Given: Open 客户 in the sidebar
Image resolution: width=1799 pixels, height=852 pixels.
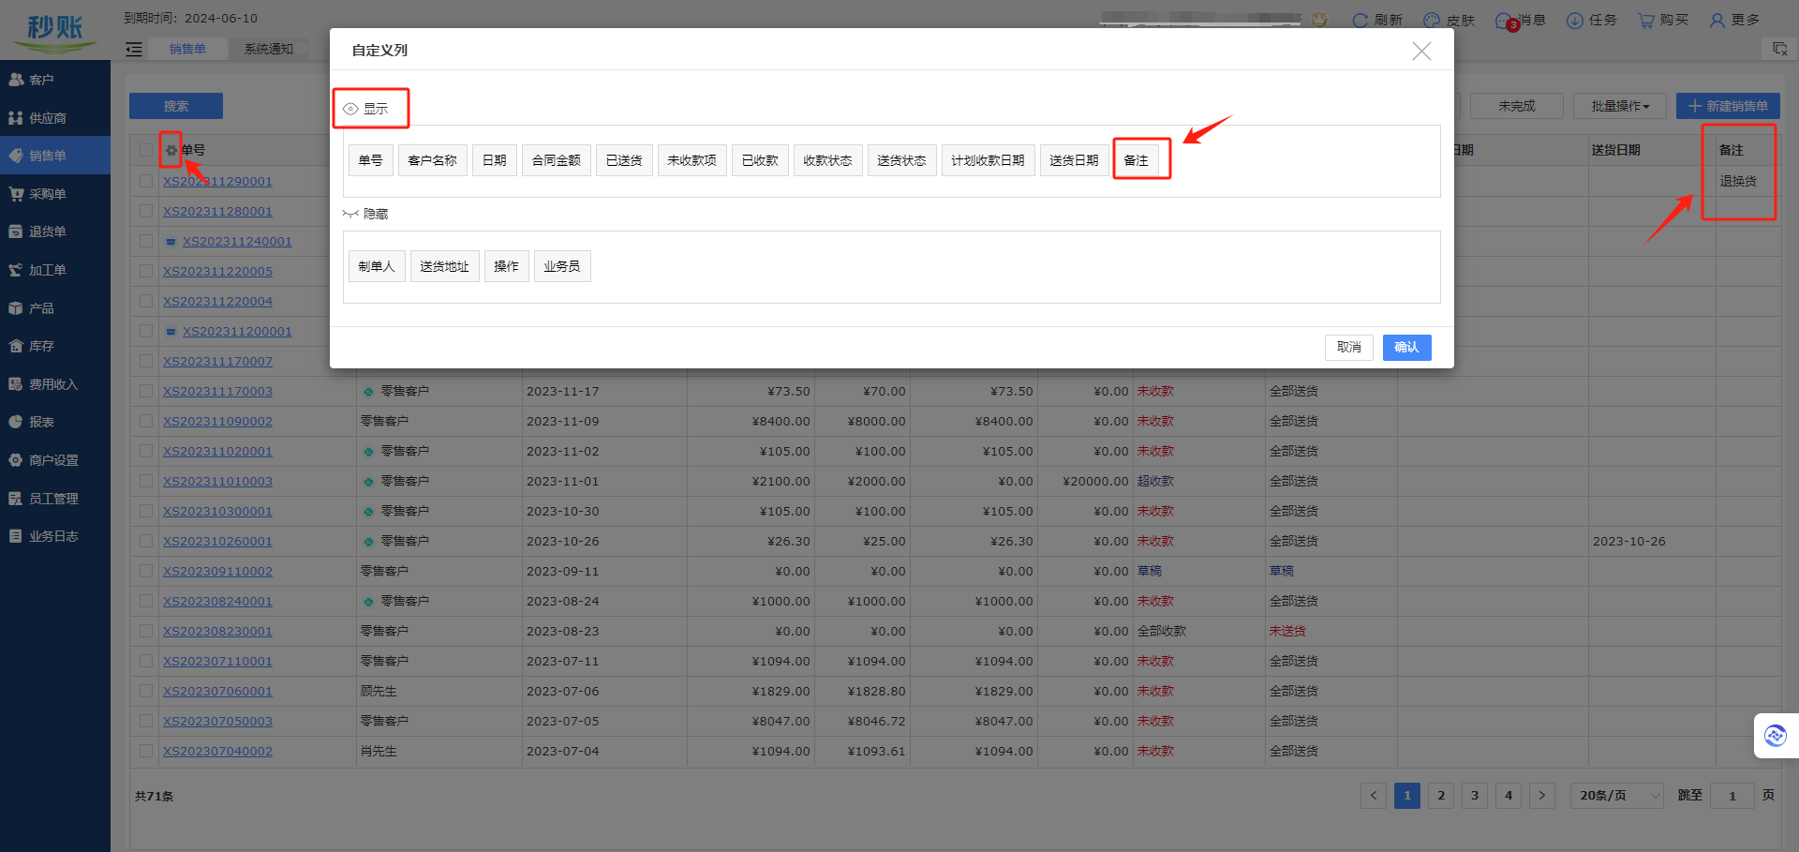Looking at the screenshot, I should [54, 80].
